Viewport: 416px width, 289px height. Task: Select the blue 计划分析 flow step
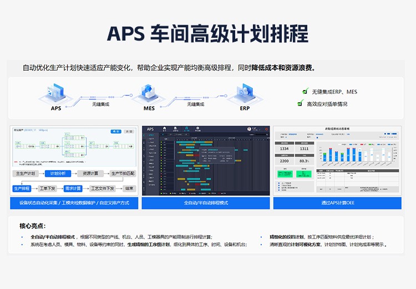(x=58, y=173)
